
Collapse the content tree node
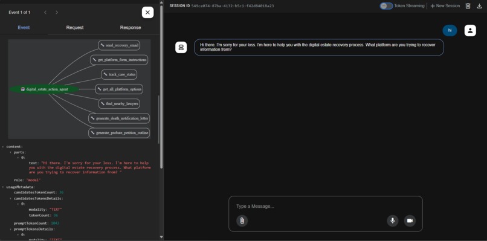(3, 147)
